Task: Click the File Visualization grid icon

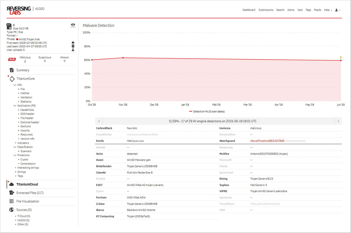Action: coord(11,201)
